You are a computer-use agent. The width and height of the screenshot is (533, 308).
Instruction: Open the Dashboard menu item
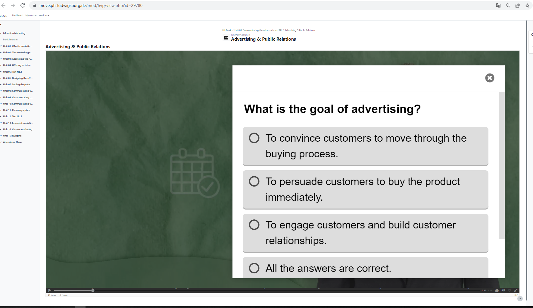[x=17, y=15]
